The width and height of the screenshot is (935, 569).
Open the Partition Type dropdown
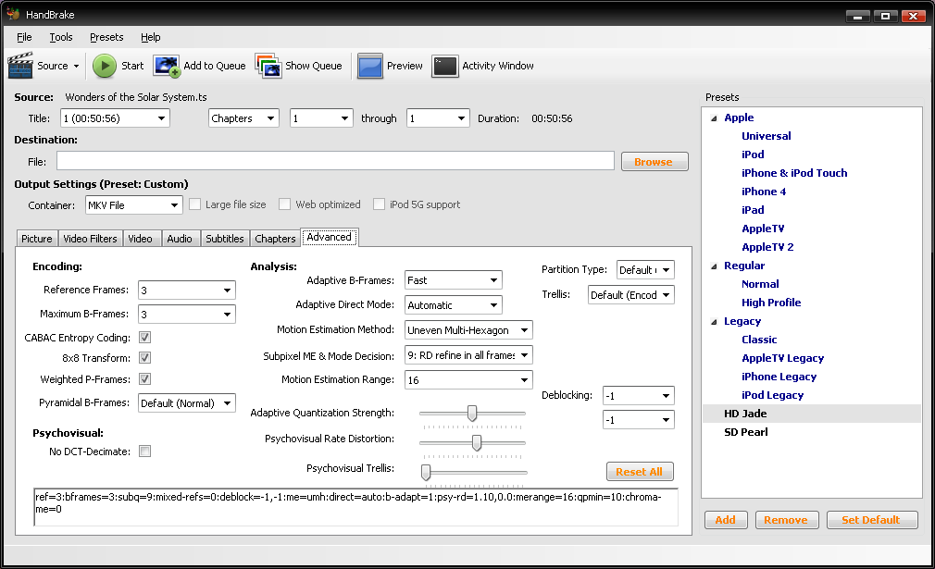click(645, 270)
